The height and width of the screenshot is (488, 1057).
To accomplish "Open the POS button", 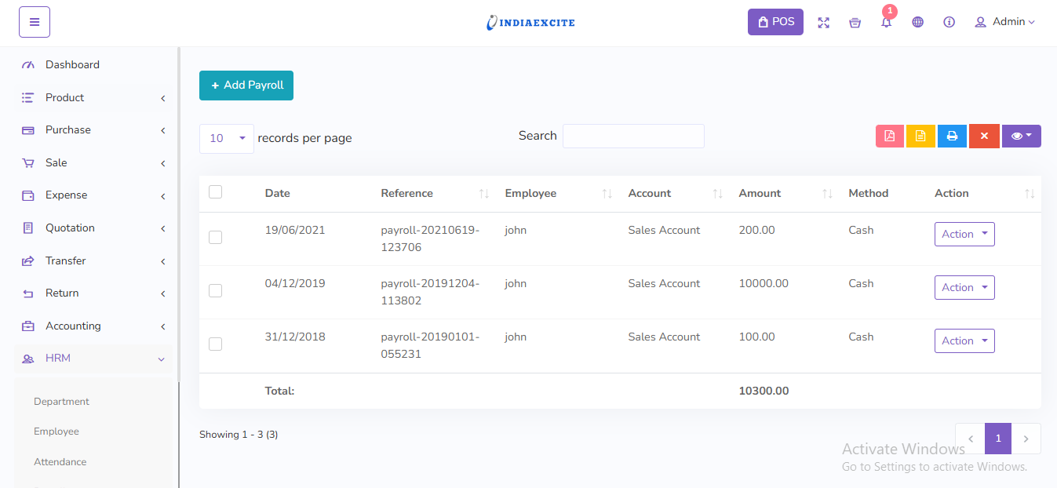I will 775,22.
